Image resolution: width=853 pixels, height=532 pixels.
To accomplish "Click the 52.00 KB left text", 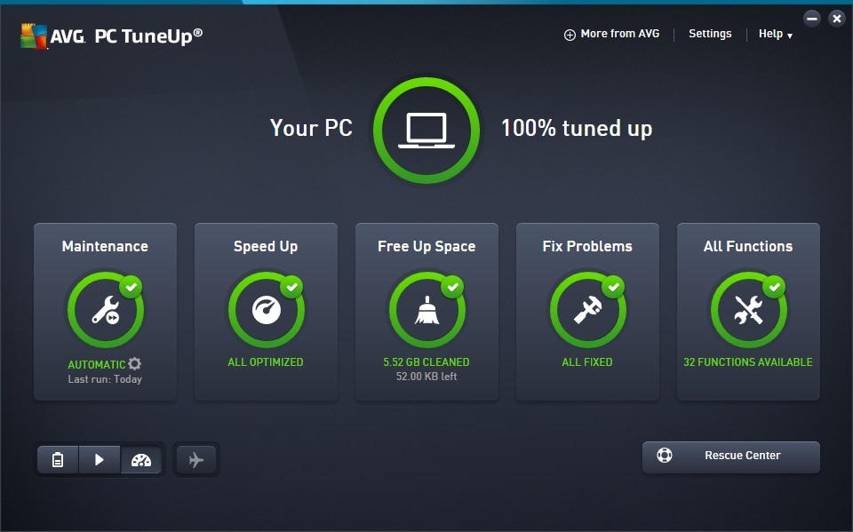I will click(x=426, y=377).
